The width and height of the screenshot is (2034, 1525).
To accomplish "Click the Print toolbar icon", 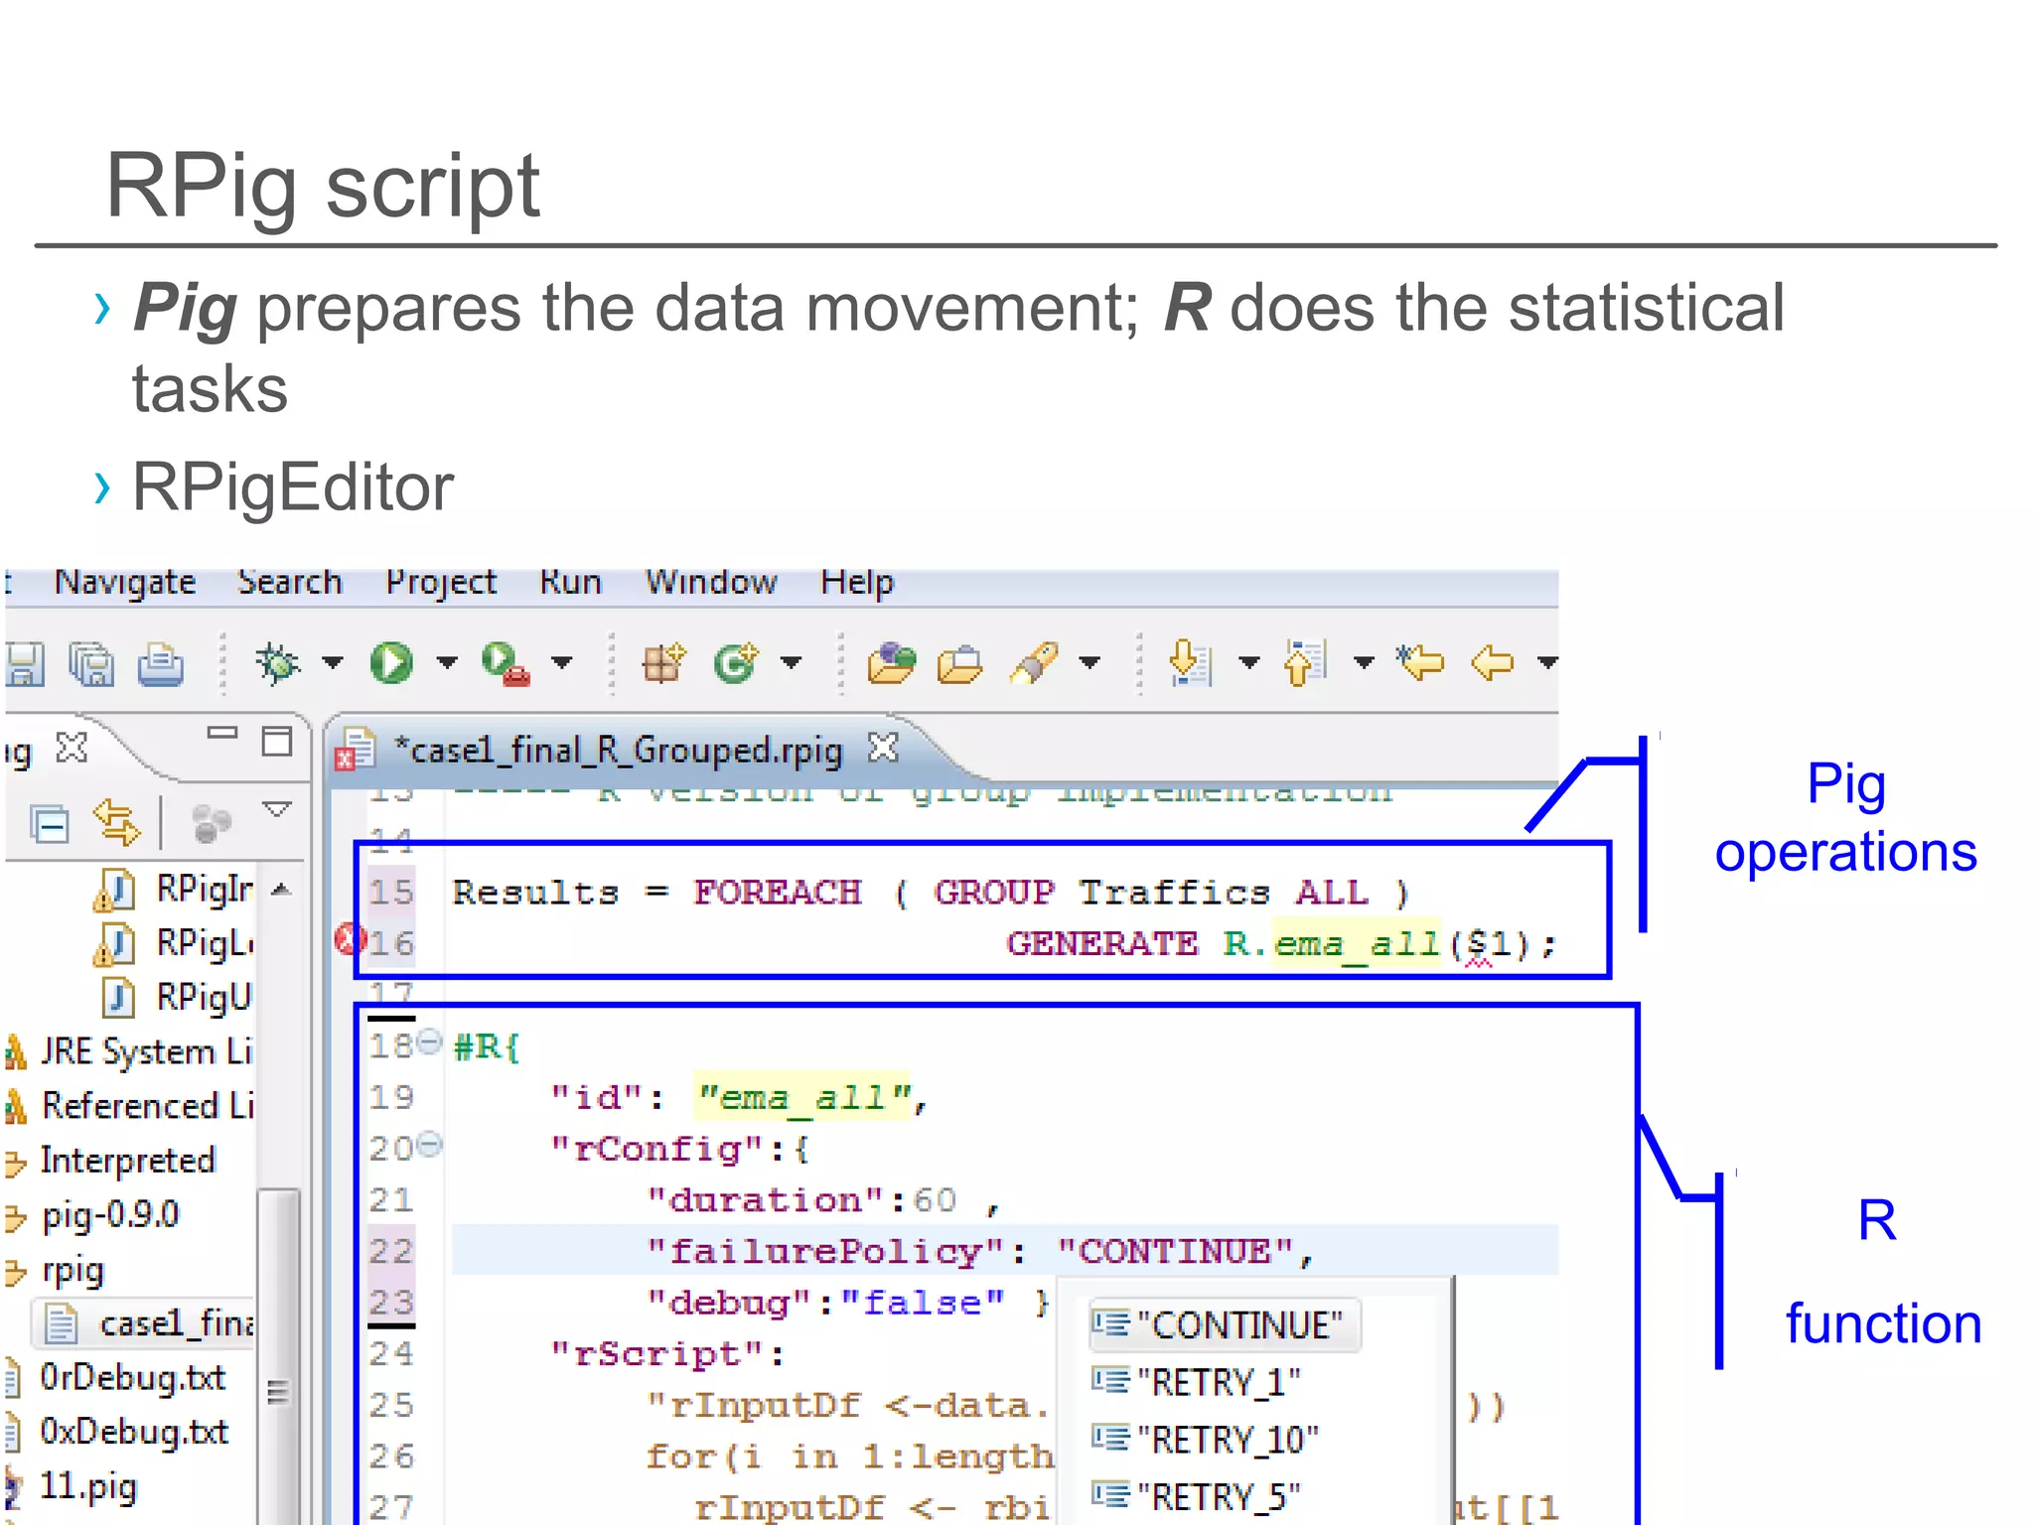I will pos(160,663).
